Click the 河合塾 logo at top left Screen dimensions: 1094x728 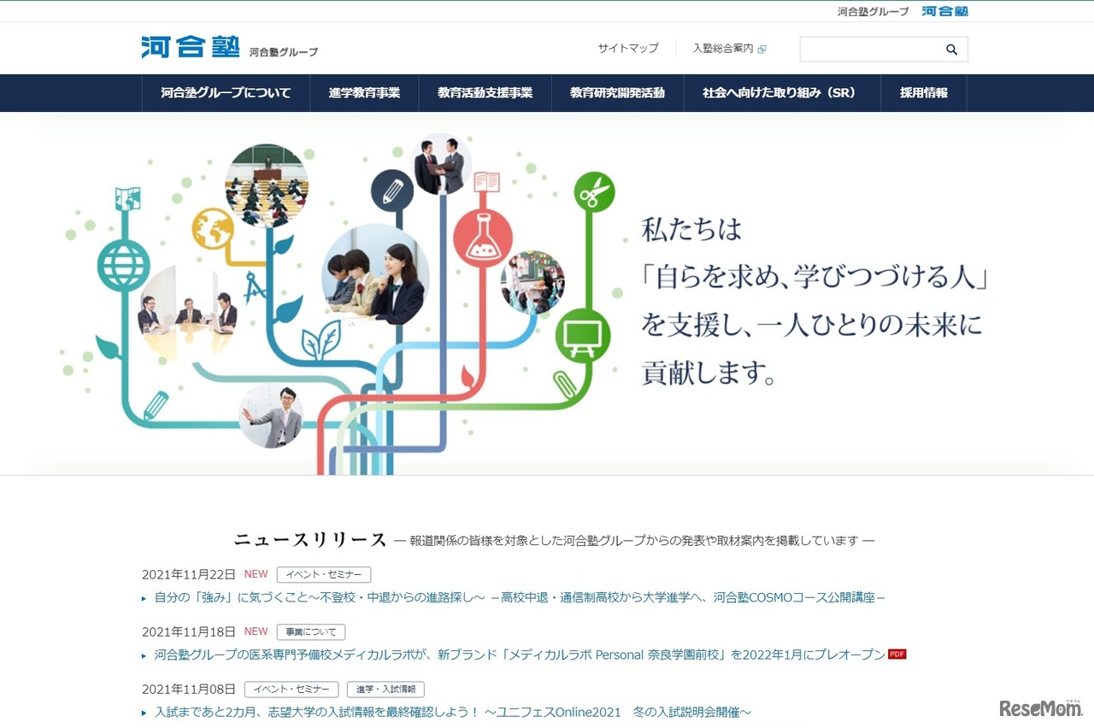coord(189,47)
